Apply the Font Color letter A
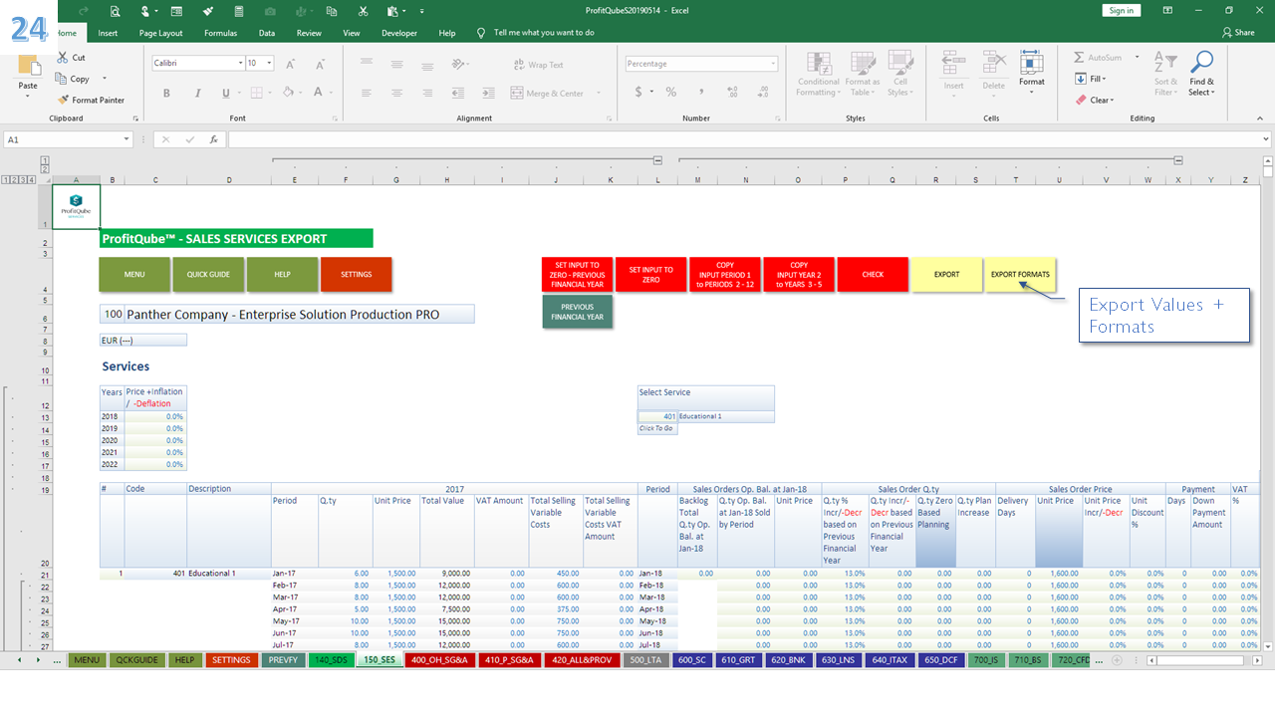1275x717 pixels. coord(319,93)
